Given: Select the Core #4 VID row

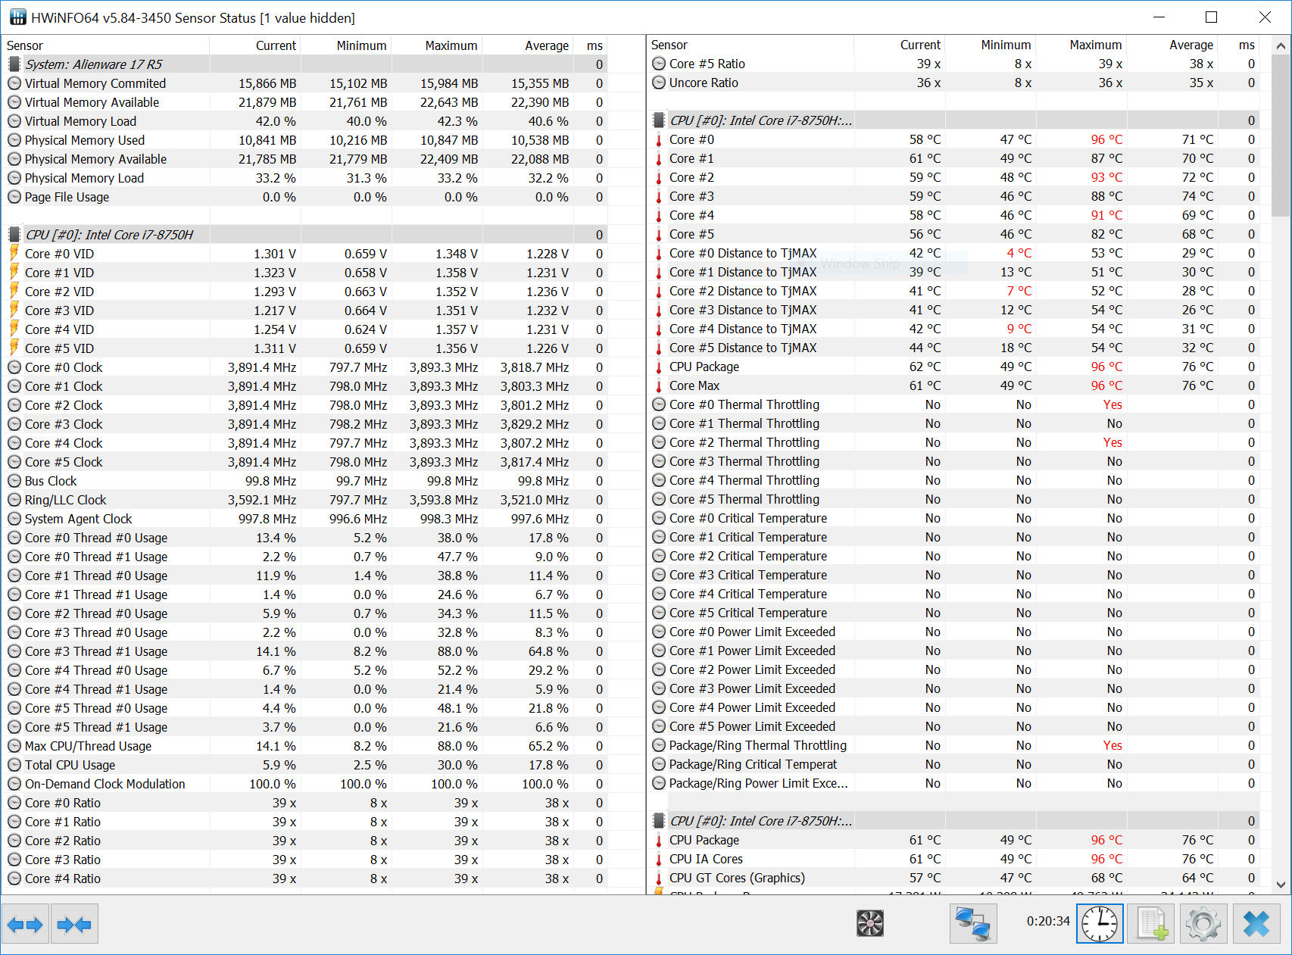Looking at the screenshot, I should pos(305,329).
